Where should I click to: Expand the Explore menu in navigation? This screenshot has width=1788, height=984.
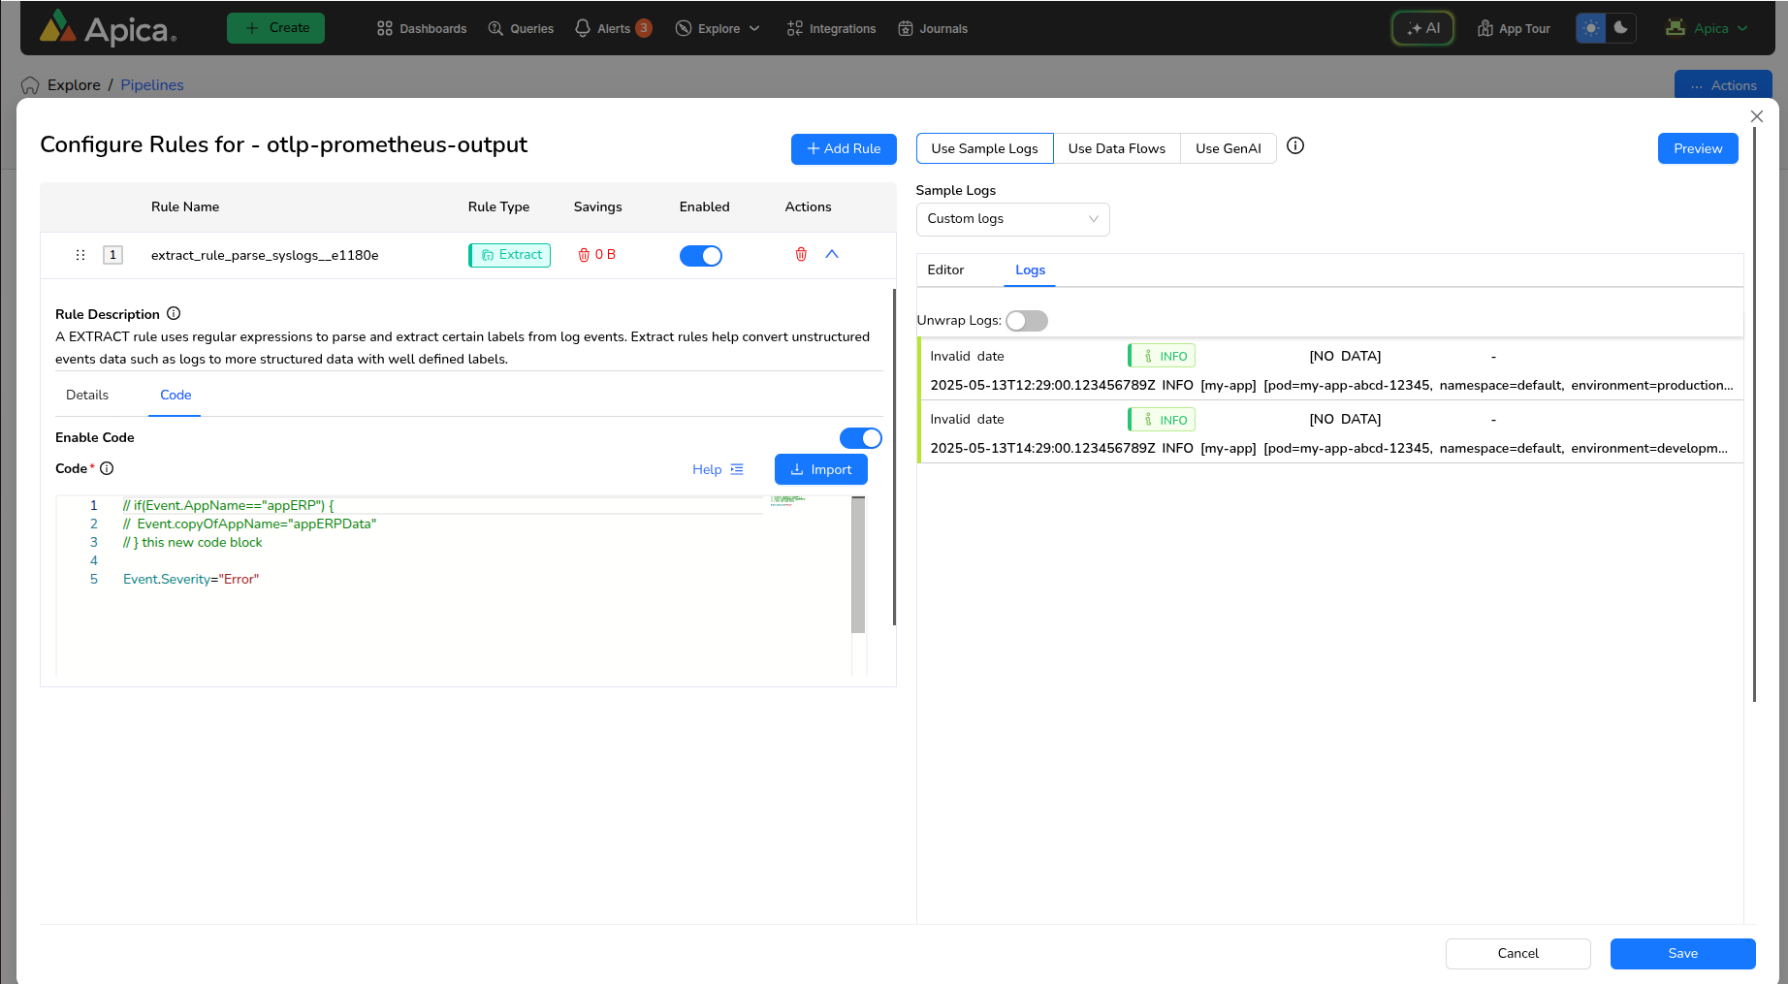(718, 28)
